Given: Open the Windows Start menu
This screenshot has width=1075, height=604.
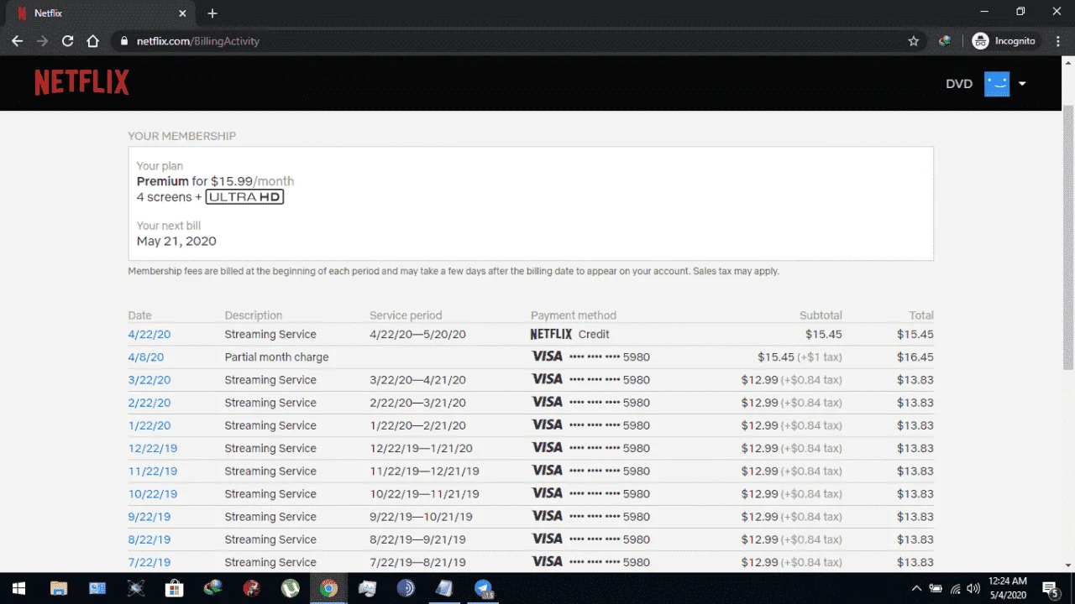Looking at the screenshot, I should pyautogui.click(x=18, y=588).
